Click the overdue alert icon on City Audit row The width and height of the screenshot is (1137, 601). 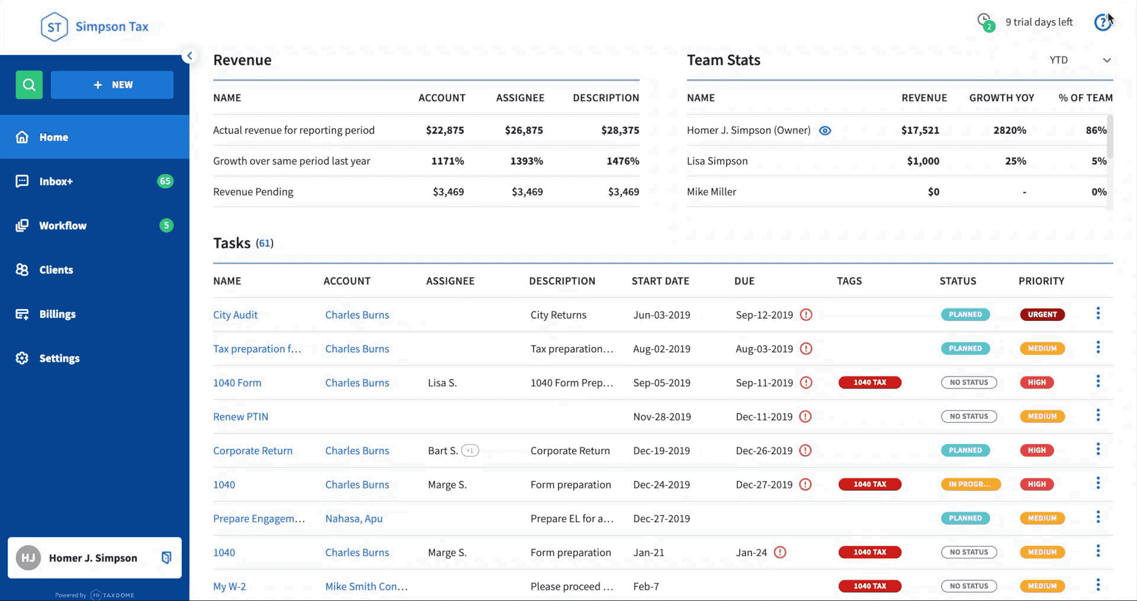(806, 315)
